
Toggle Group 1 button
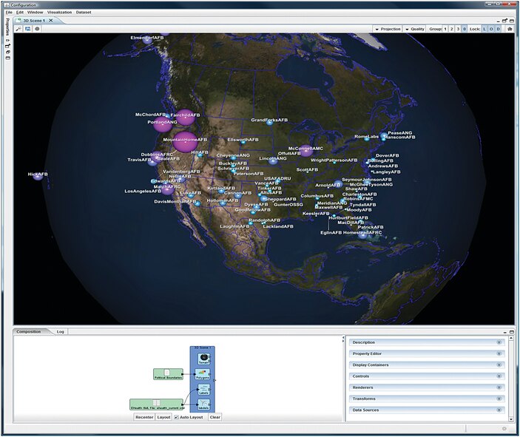[445, 29]
